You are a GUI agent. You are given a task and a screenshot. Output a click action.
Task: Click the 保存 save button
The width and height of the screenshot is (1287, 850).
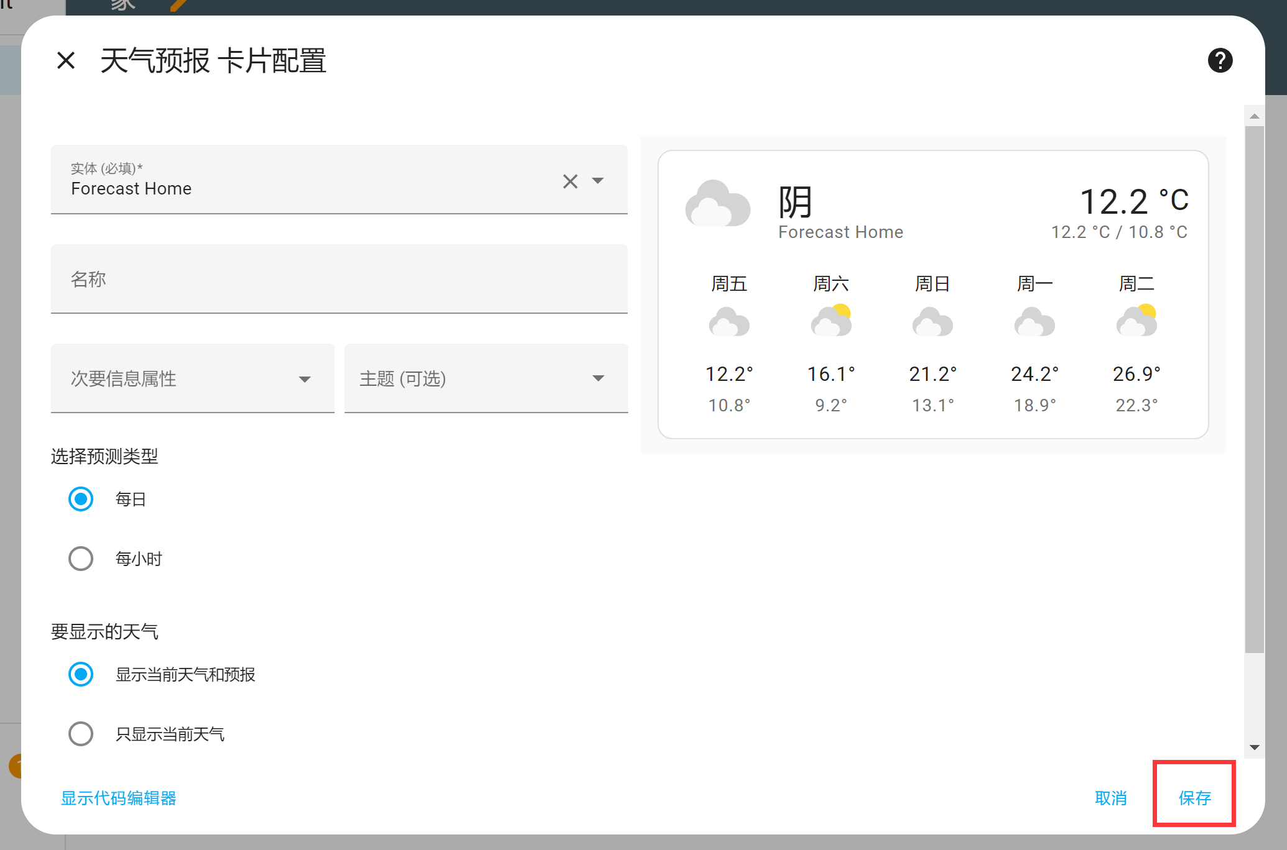[1194, 798]
